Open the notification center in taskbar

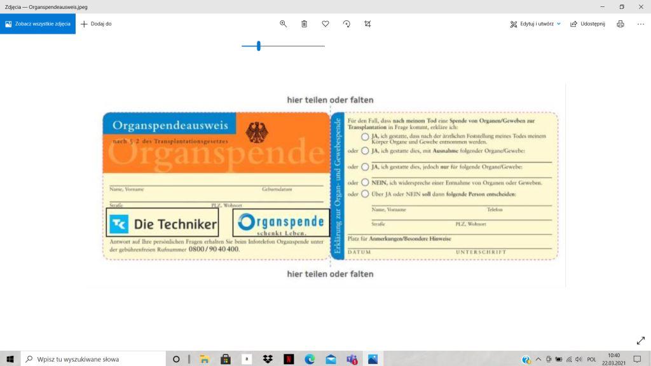637,359
